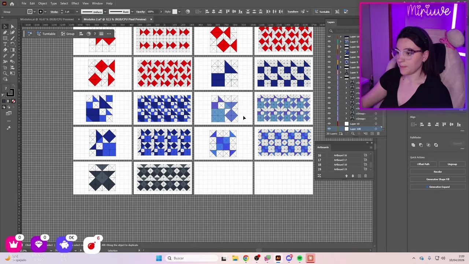
Task: Open the File menu
Action: coord(24,3)
